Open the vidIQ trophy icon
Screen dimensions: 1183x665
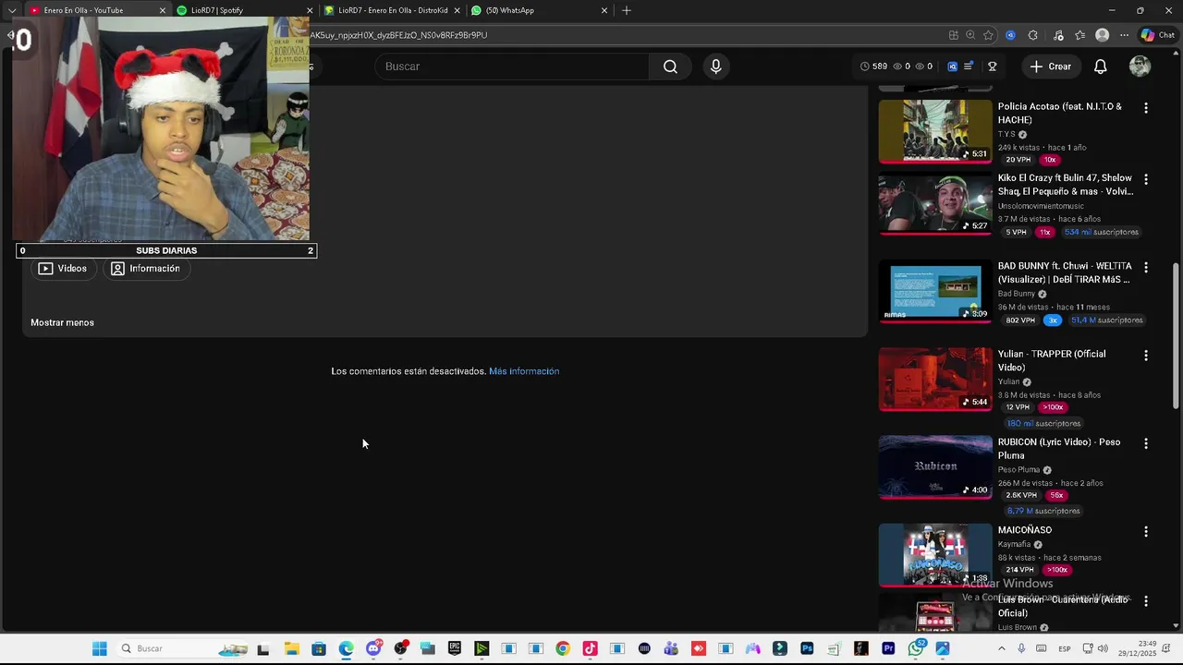click(x=992, y=66)
